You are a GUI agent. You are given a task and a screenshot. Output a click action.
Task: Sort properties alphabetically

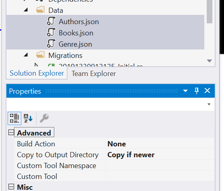point(28,119)
